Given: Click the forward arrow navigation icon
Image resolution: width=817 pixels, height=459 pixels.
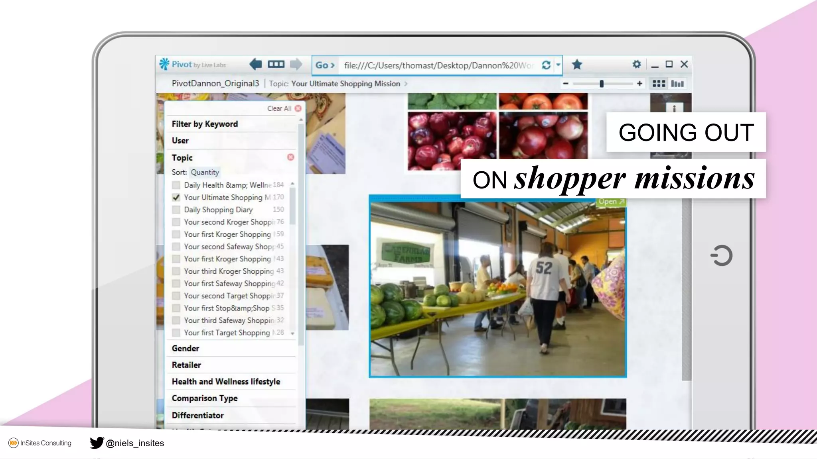Looking at the screenshot, I should [296, 64].
